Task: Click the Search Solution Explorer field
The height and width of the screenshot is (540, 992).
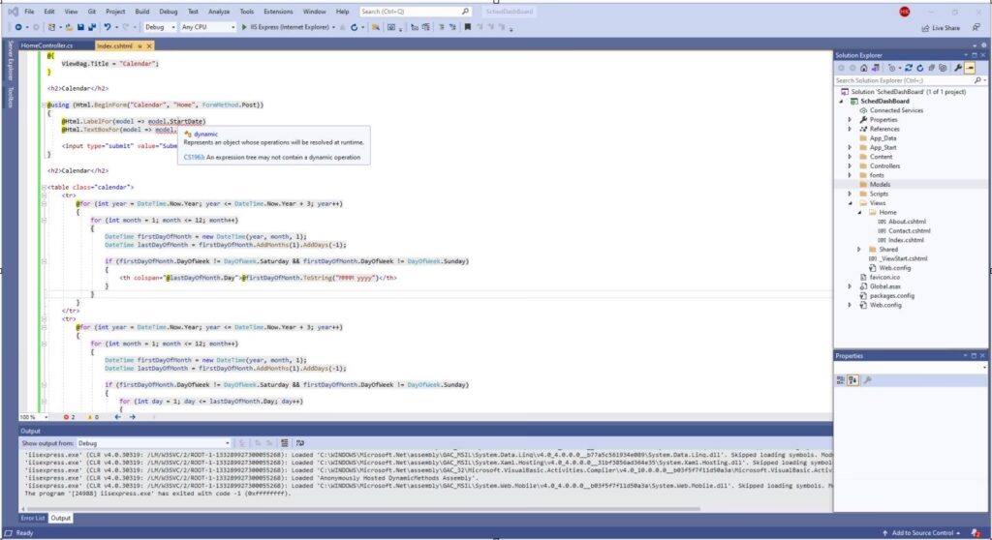Action: coord(906,80)
